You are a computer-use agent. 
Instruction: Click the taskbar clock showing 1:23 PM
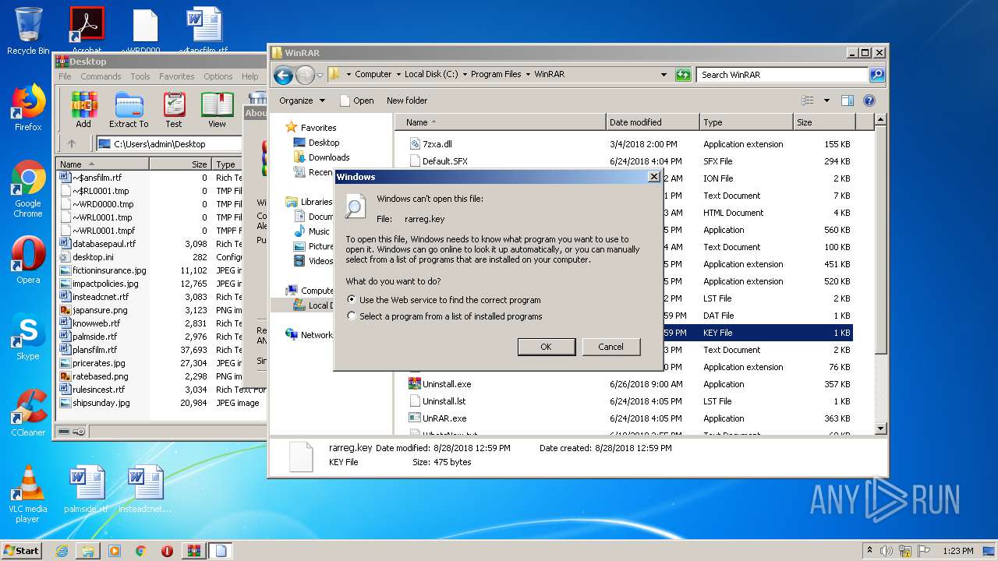pos(957,551)
